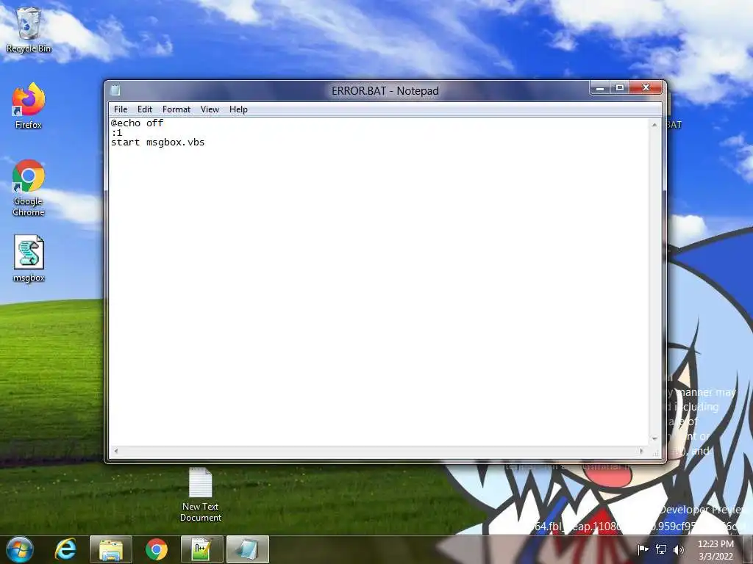Click the Notepad title bar system icon
Image resolution: width=753 pixels, height=564 pixels.
[x=115, y=90]
